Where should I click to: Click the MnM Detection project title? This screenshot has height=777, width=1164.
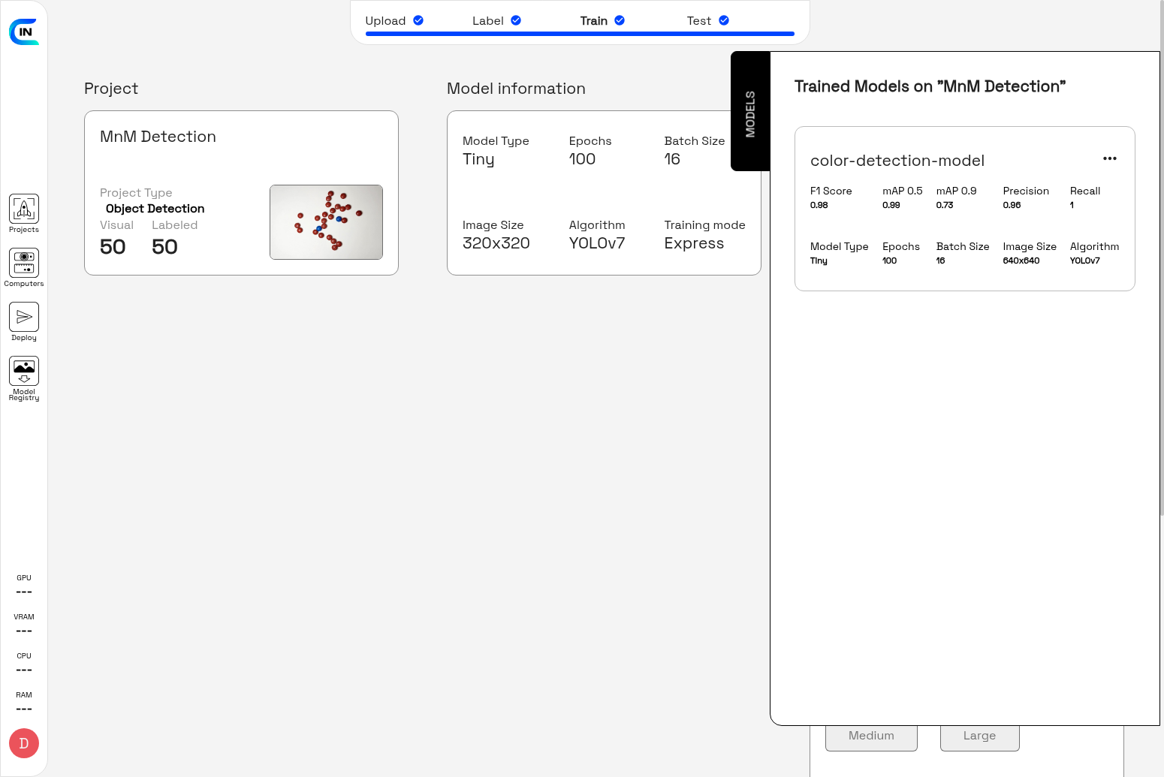pyautogui.click(x=158, y=137)
